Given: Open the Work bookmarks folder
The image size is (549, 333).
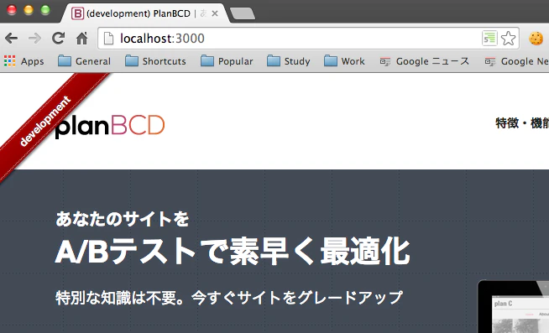Looking at the screenshot, I should tap(344, 61).
